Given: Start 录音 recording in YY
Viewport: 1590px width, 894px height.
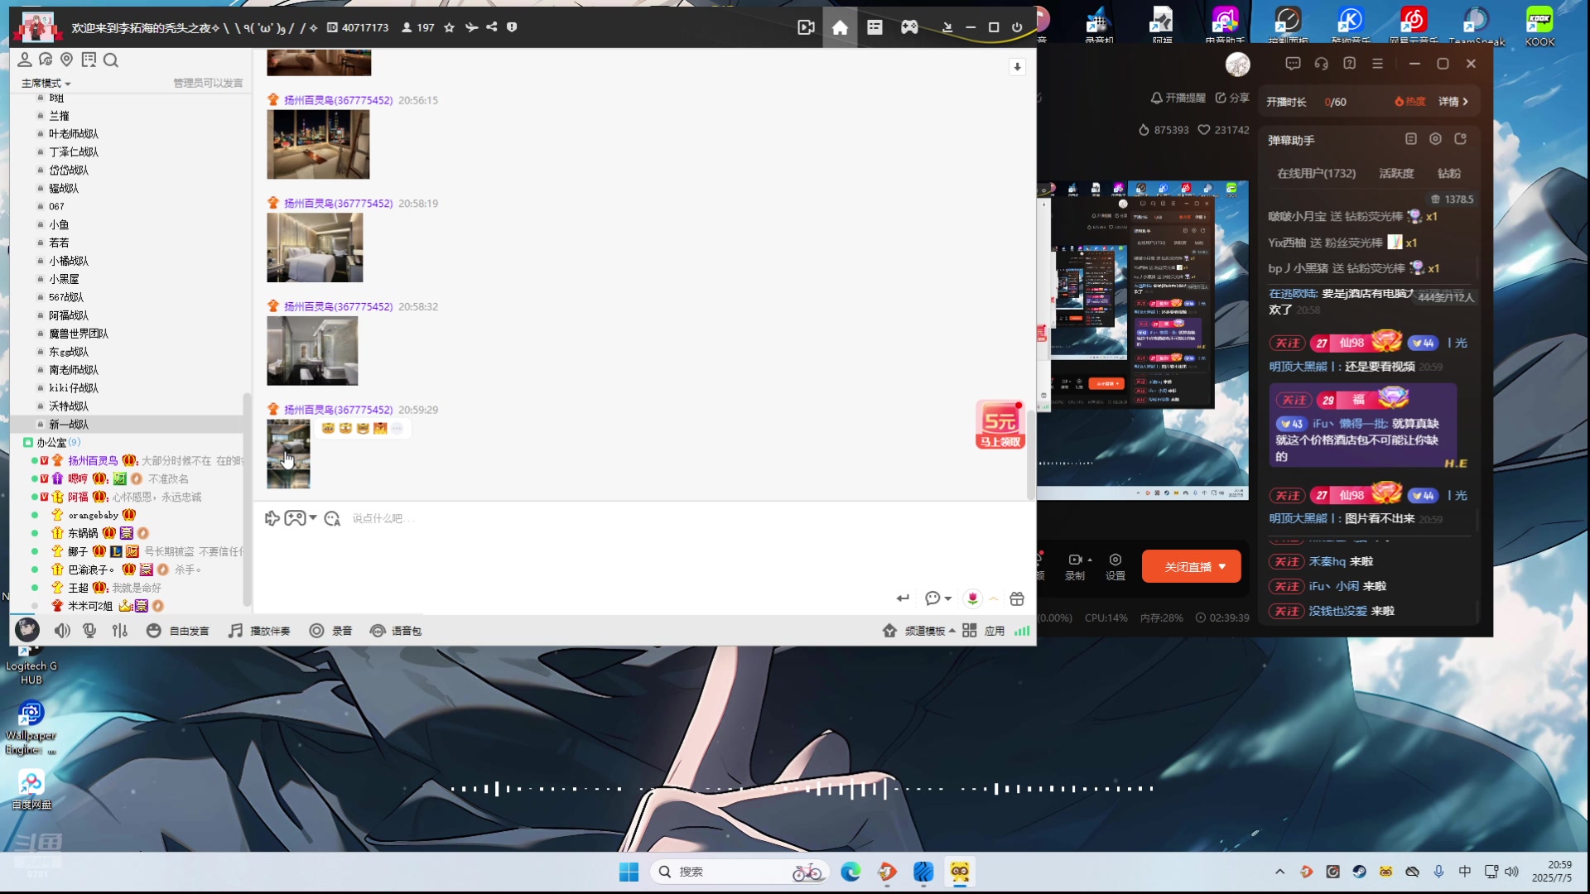Looking at the screenshot, I should pyautogui.click(x=330, y=631).
